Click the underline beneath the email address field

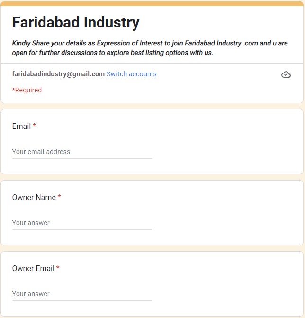pyautogui.click(x=82, y=158)
